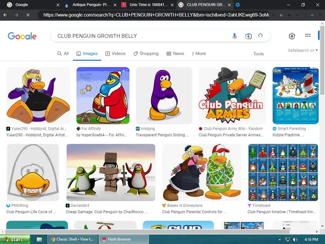Select the Images search tab
The height and width of the screenshot is (244, 325).
point(87,53)
